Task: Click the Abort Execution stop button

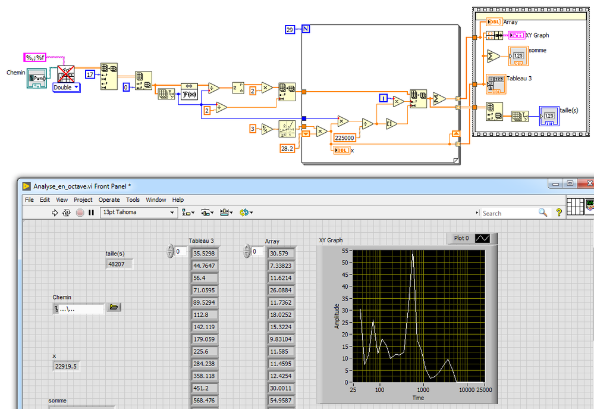Action: click(x=80, y=213)
